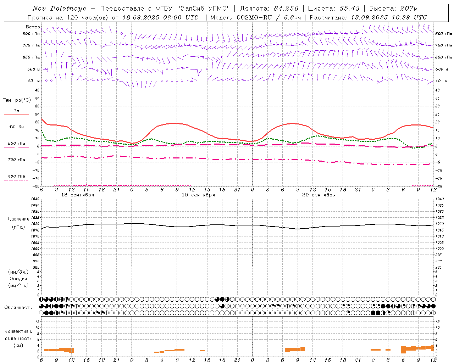Viewport: 454px width, 363px height.
Task: Click the station name Nov_Bolotnoye
Action: click(59, 9)
